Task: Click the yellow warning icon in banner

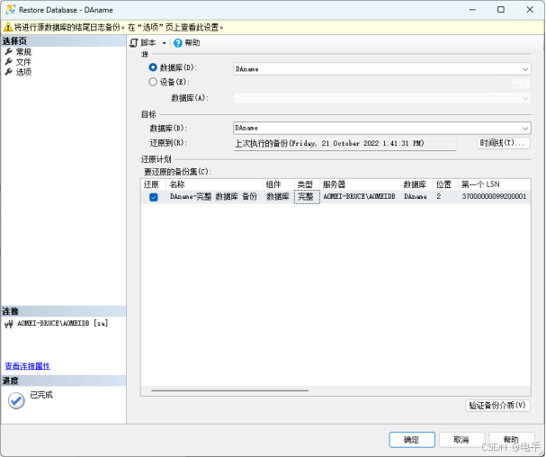Action: [8, 28]
